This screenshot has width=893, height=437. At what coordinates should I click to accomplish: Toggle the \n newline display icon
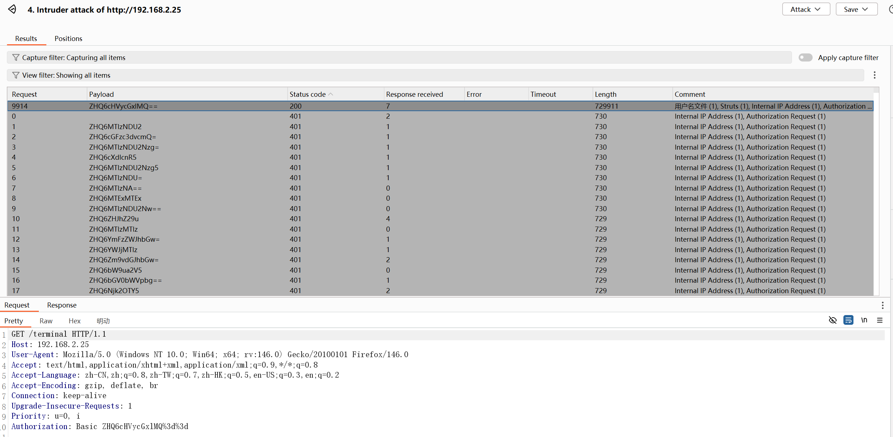tap(864, 320)
